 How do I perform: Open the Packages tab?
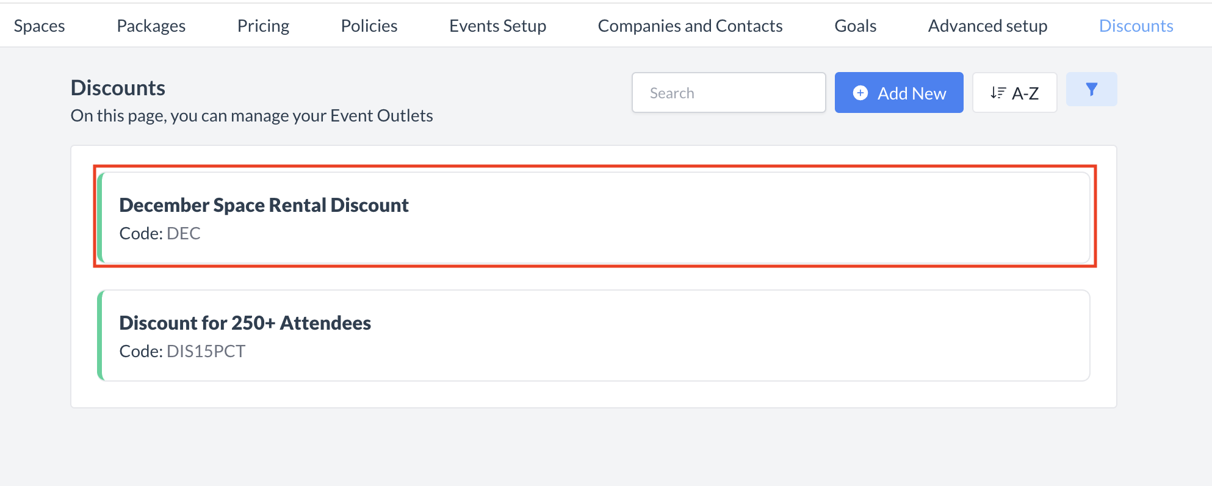coord(151,26)
